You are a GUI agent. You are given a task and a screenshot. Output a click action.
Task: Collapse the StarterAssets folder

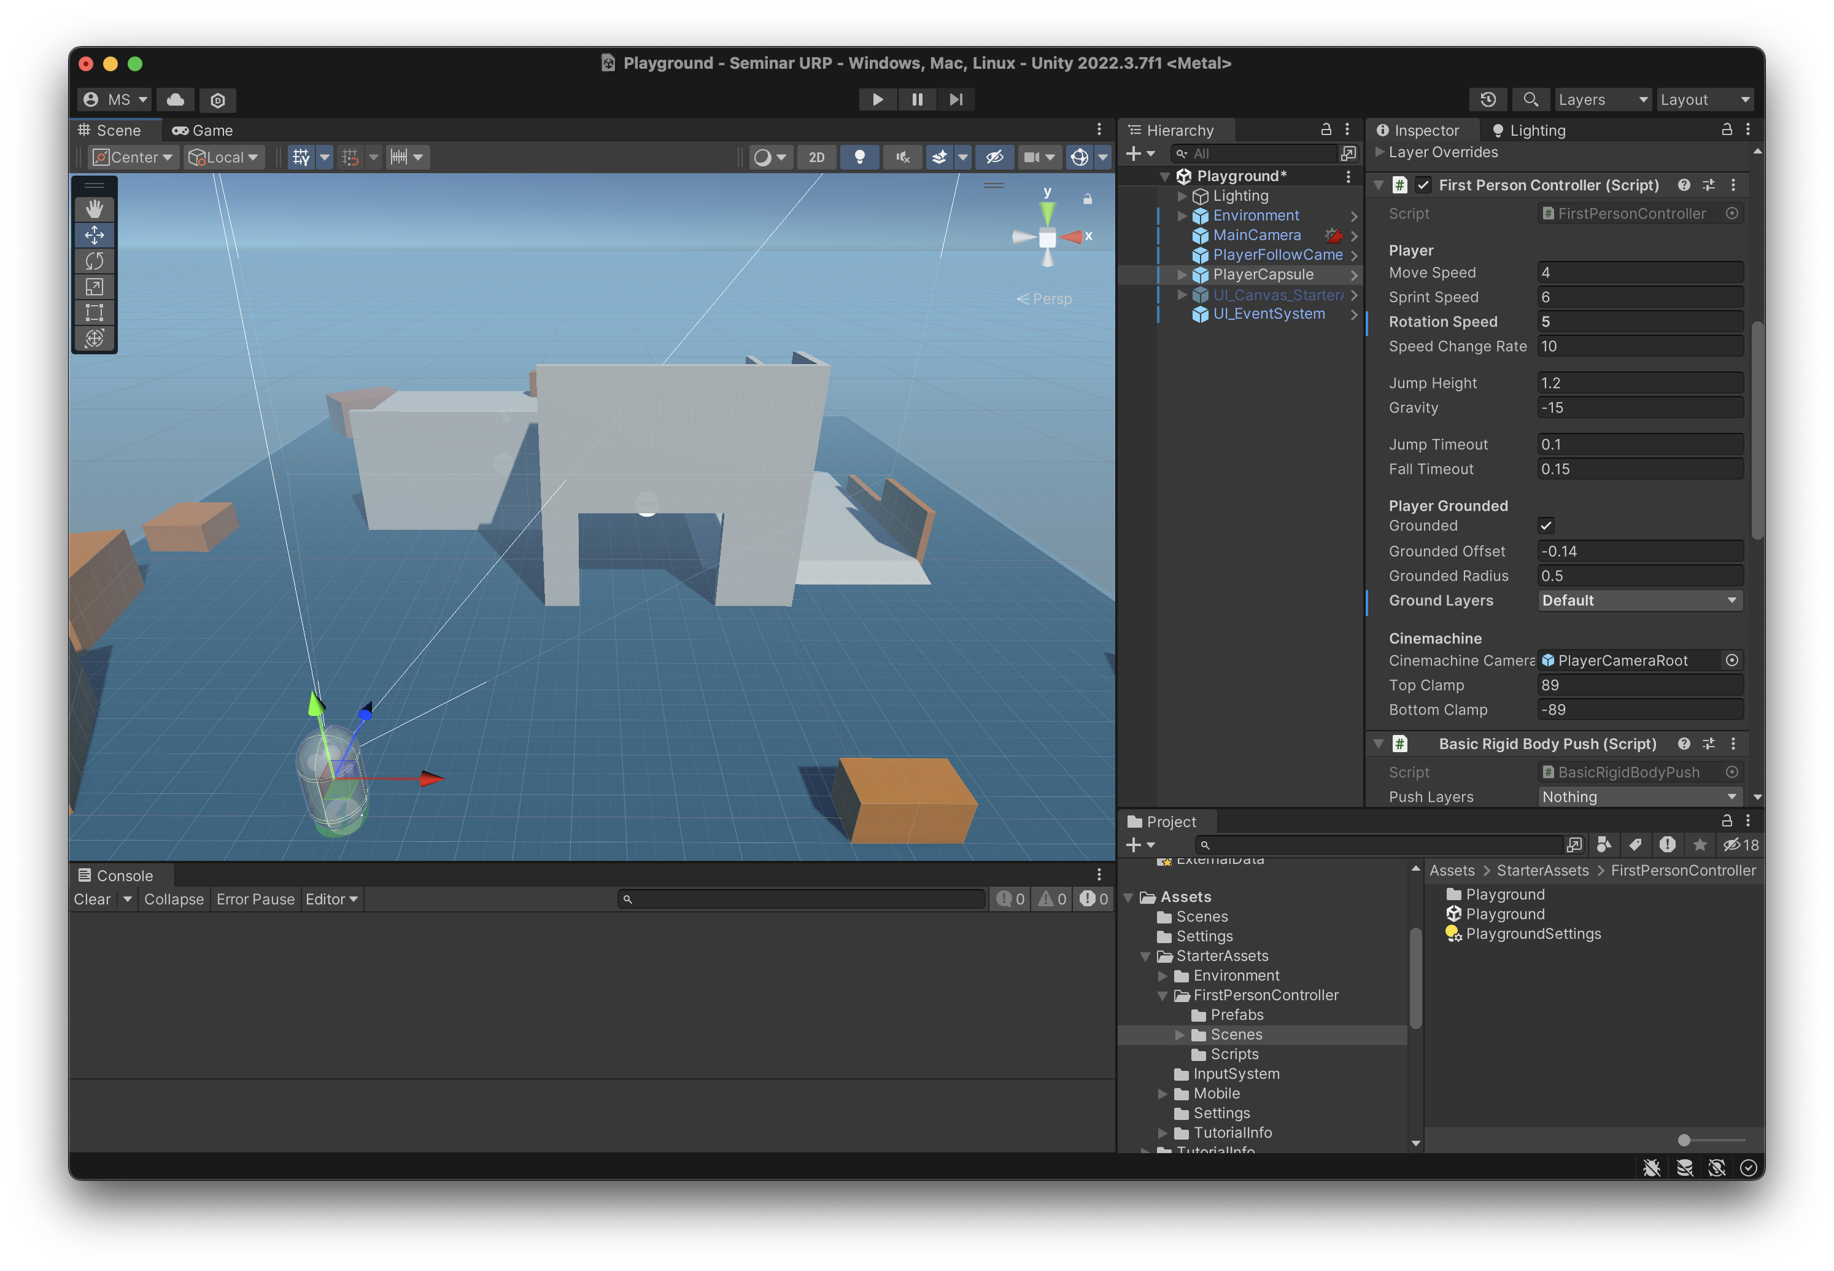coord(1145,955)
